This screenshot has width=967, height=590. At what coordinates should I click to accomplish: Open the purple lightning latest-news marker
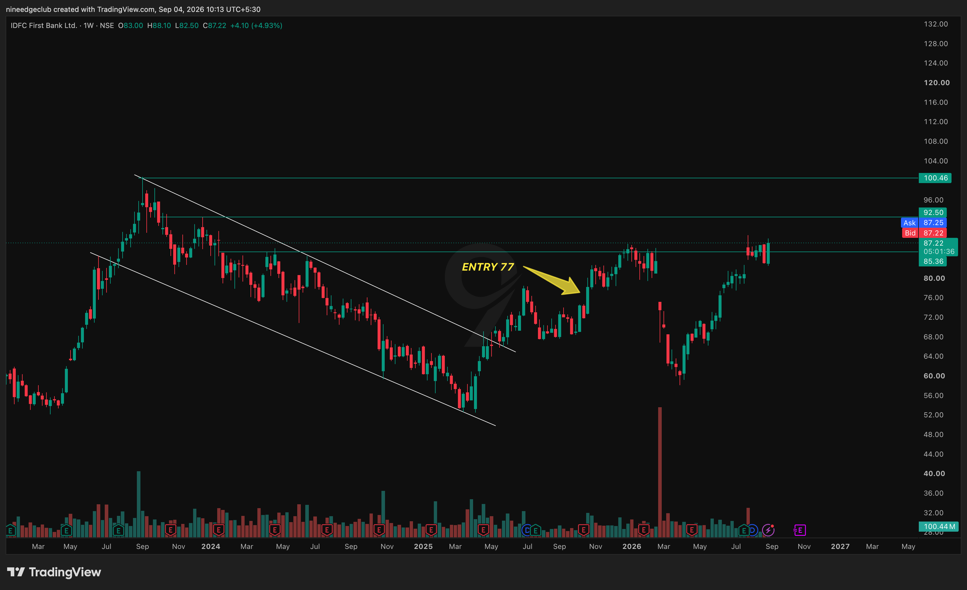768,530
